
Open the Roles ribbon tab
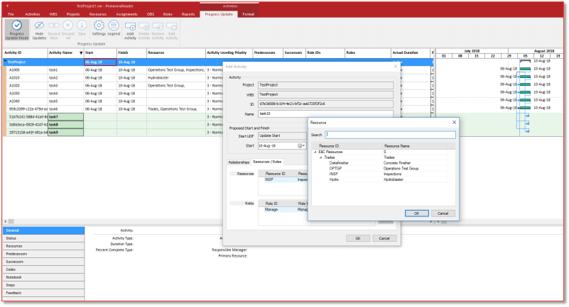168,14
